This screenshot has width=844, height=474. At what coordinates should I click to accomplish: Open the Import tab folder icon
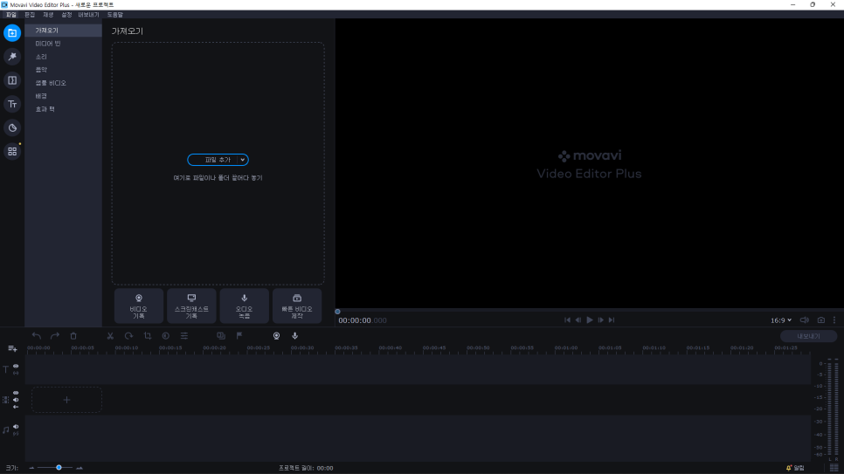coord(12,33)
